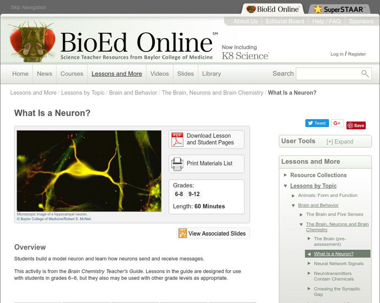Share page with Tweet button
This screenshot has width=380, height=303.
click(317, 123)
